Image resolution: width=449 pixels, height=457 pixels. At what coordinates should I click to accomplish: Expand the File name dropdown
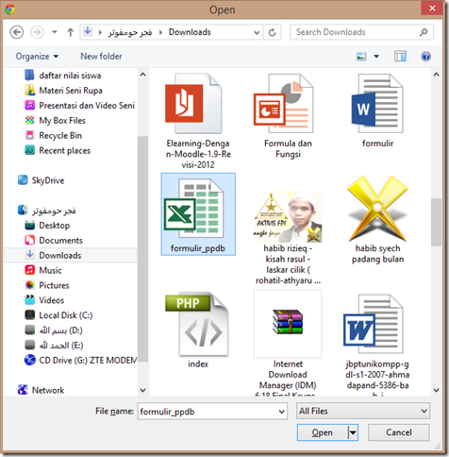(282, 412)
